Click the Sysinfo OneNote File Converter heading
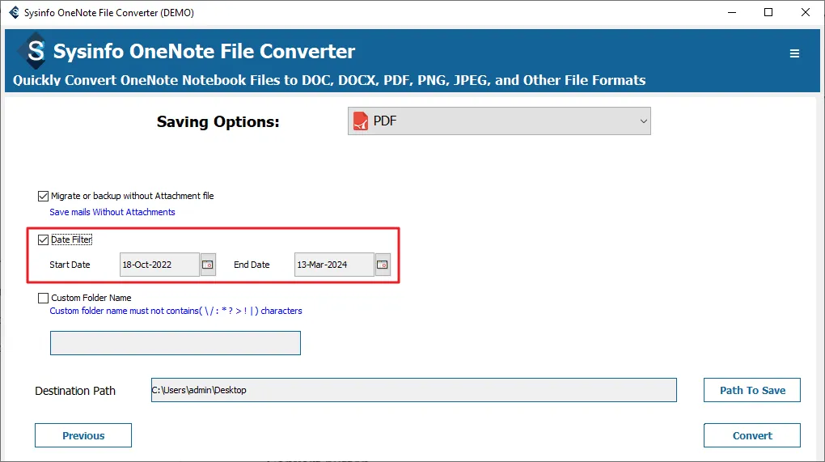 (204, 51)
